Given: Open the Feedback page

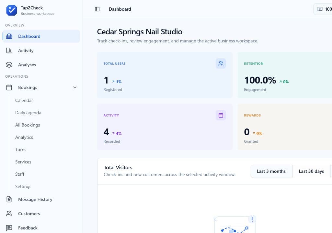Looking at the screenshot, I should (x=41, y=228).
